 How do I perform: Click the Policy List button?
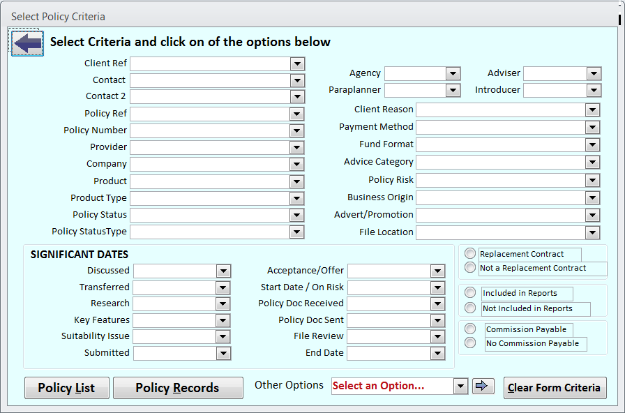pyautogui.click(x=67, y=388)
